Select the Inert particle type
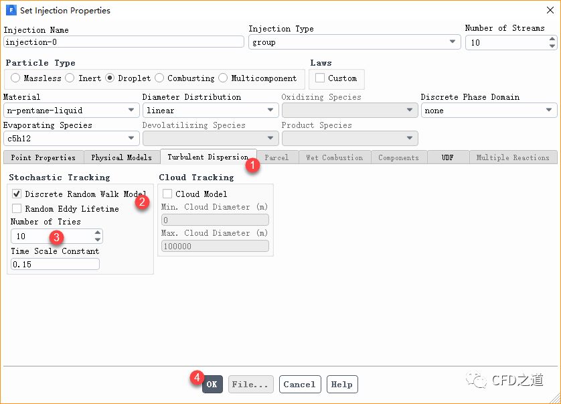561x404 pixels. click(x=70, y=78)
